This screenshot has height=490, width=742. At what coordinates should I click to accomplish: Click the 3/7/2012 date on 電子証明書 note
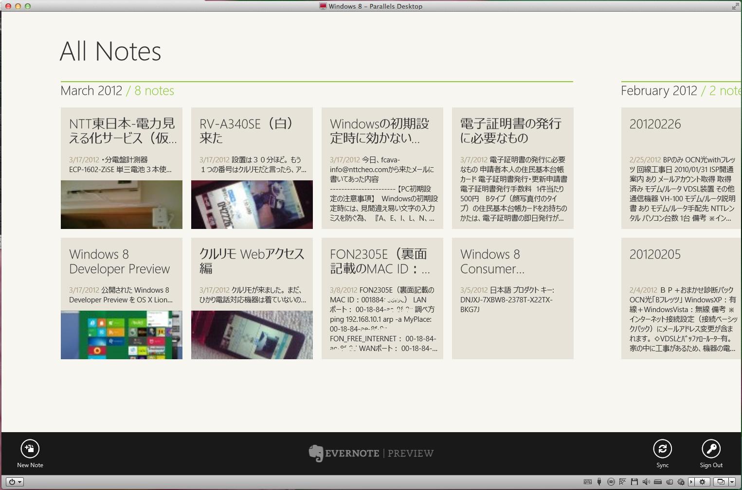474,160
